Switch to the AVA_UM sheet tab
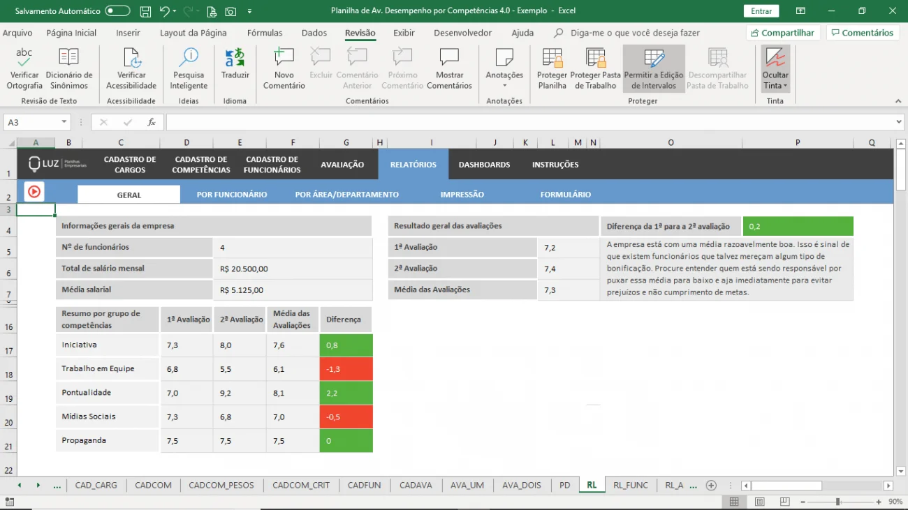This screenshot has height=510, width=908. [x=467, y=486]
